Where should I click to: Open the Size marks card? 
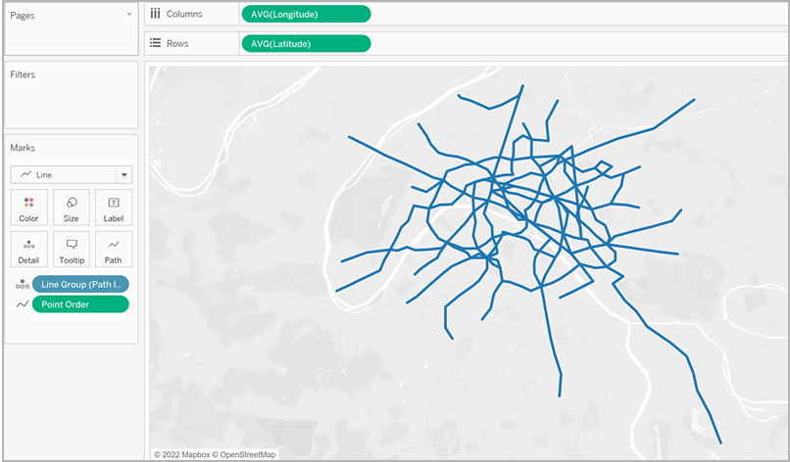71,208
